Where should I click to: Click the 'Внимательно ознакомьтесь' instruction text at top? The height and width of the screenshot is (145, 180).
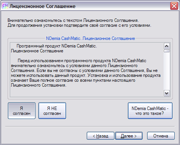coord(73,20)
